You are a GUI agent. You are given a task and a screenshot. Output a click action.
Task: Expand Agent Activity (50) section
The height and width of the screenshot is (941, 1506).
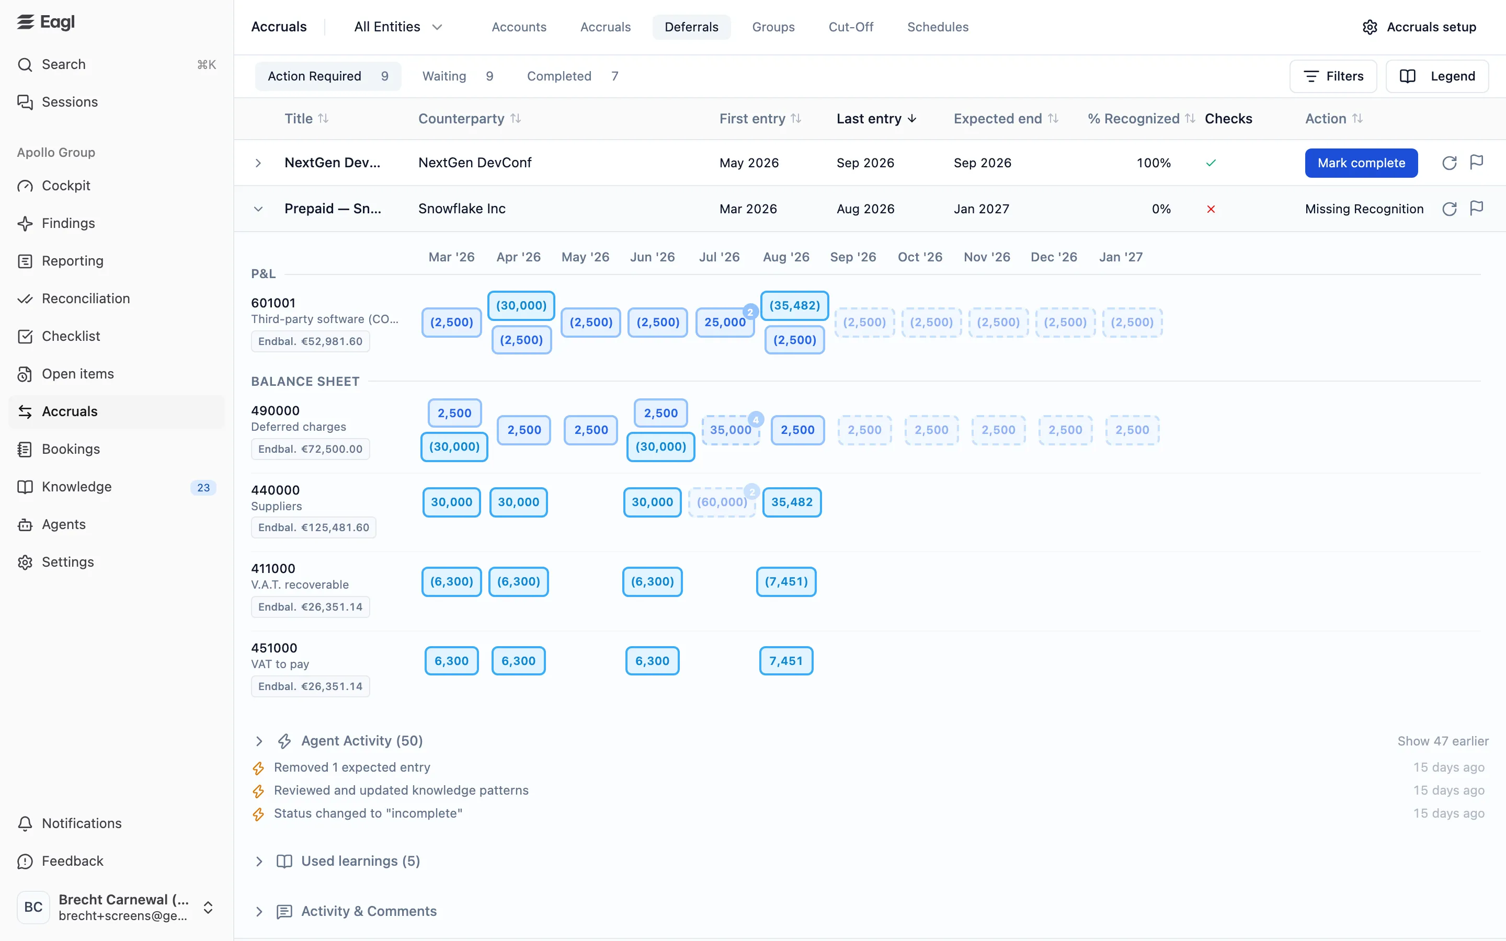(259, 741)
